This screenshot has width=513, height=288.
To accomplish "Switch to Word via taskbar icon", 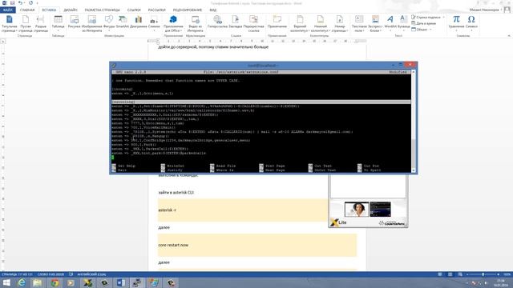I will click(x=121, y=282).
